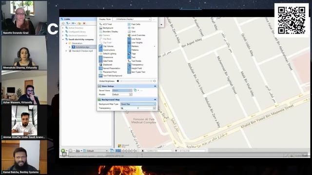Click the Named Presentation icon
The height and width of the screenshot is (175, 312).
coord(101,68)
